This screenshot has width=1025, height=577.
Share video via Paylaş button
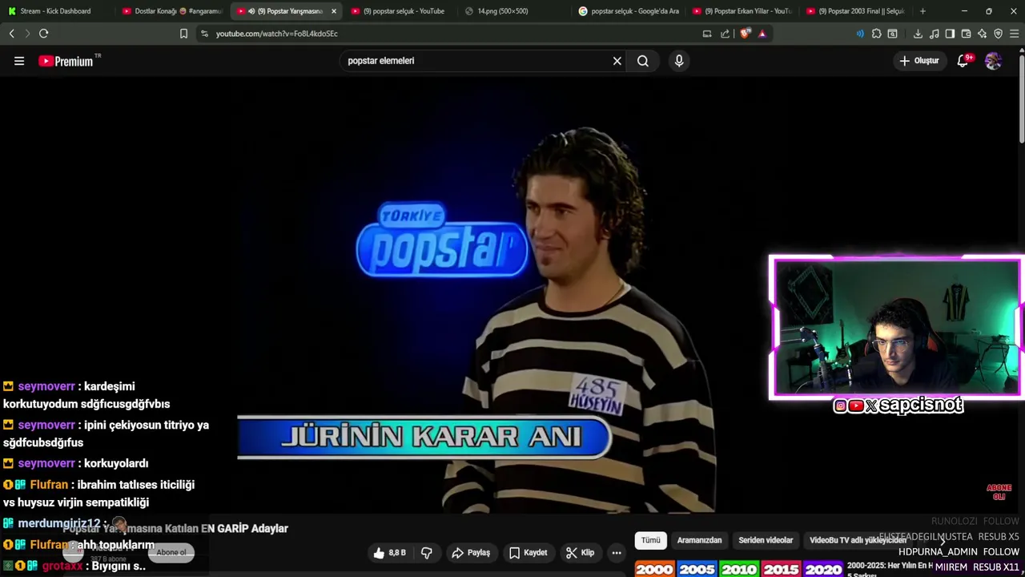tap(471, 553)
